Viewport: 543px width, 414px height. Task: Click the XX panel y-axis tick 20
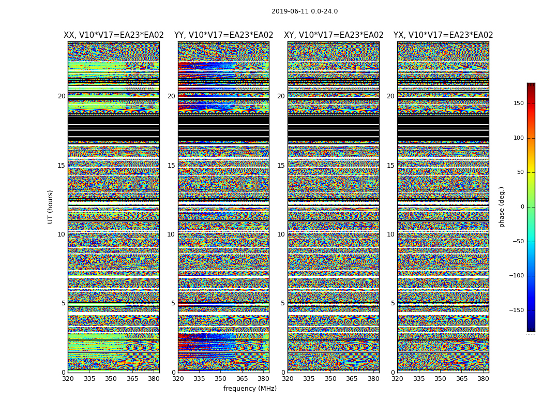62,96
